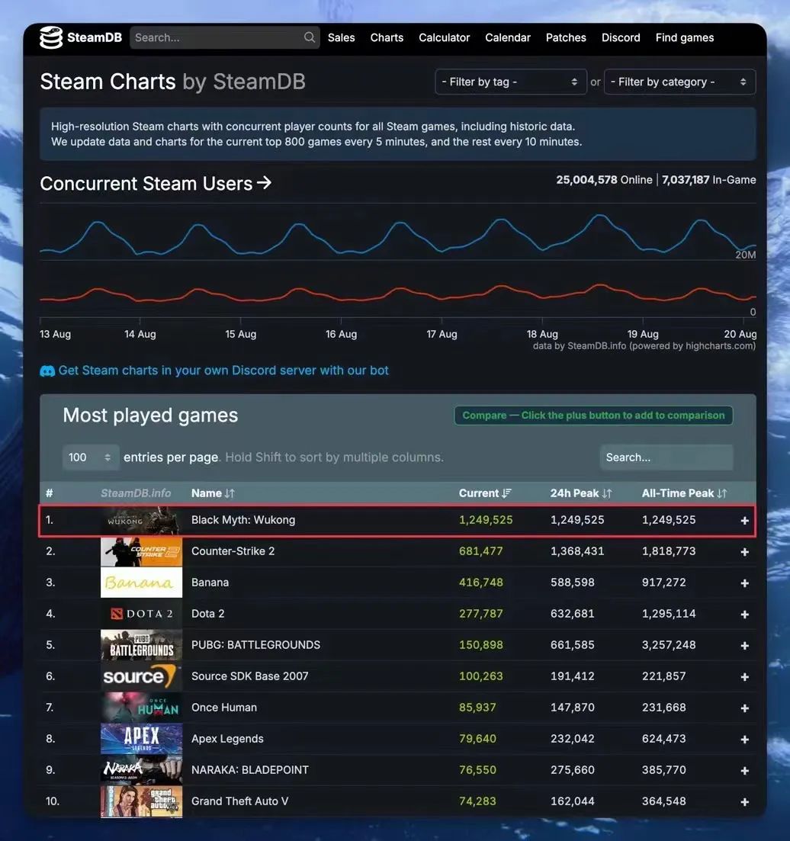790x841 pixels.
Task: Click the Compare comparison button
Action: [x=593, y=415]
